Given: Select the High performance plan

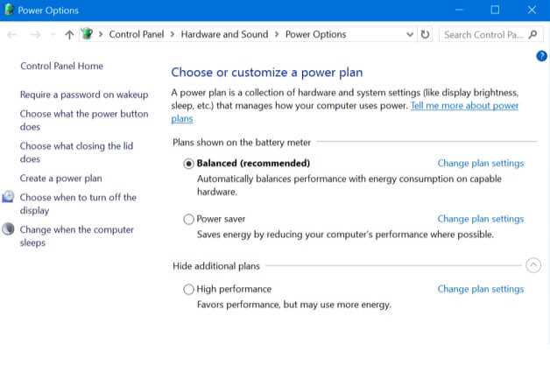Looking at the screenshot, I should pyautogui.click(x=188, y=289).
